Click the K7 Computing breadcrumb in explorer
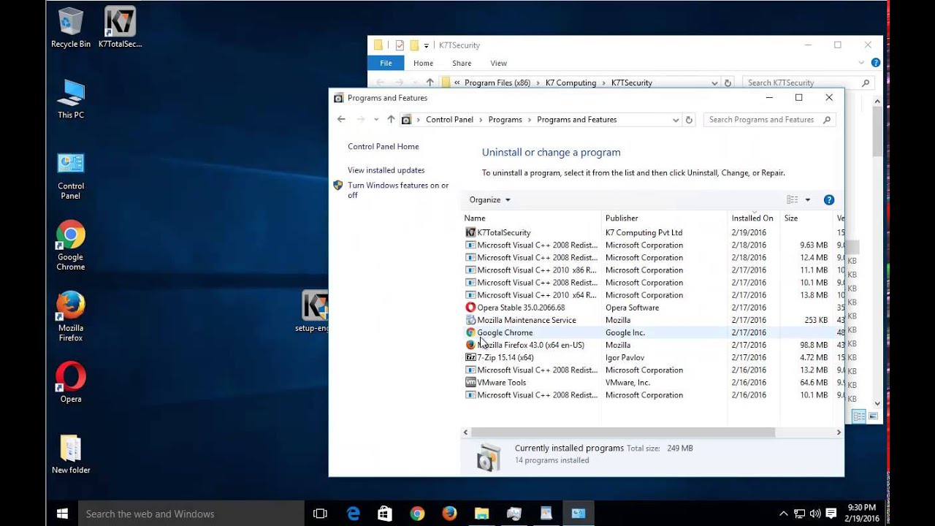The image size is (935, 526). [570, 83]
